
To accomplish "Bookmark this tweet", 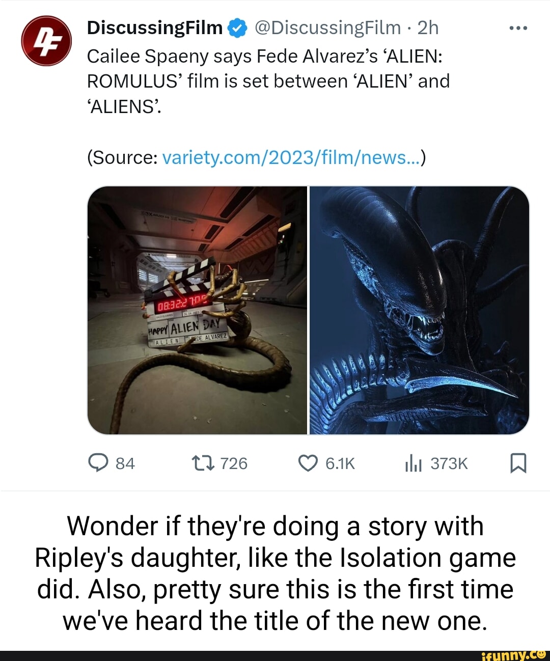I will (518, 463).
